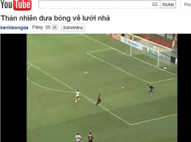The image size is (191, 142).
Task: Click the Filmy: 35 videos label
Action: (41, 27)
